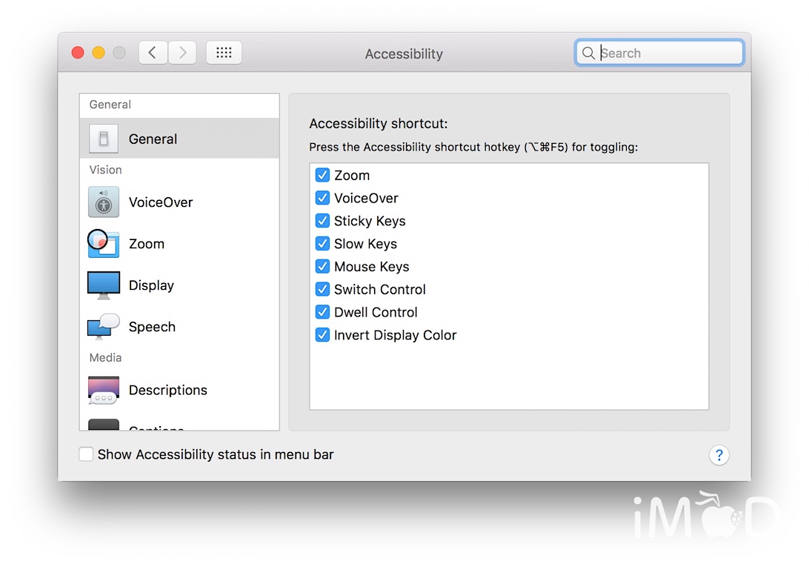Uncheck Dwell Control in the shortcut list
809x564 pixels.
pos(322,312)
